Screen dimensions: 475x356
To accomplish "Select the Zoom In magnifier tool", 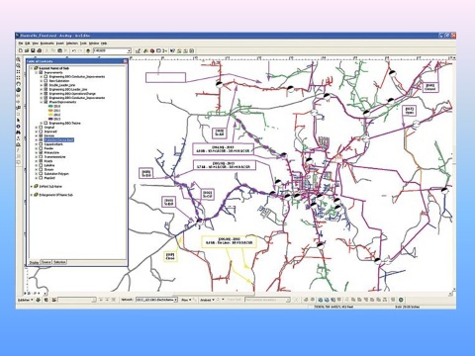I will tap(18, 59).
